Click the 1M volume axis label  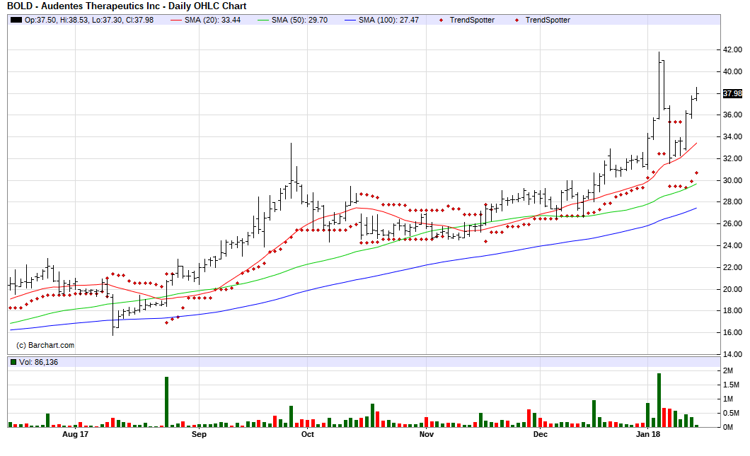coord(728,399)
